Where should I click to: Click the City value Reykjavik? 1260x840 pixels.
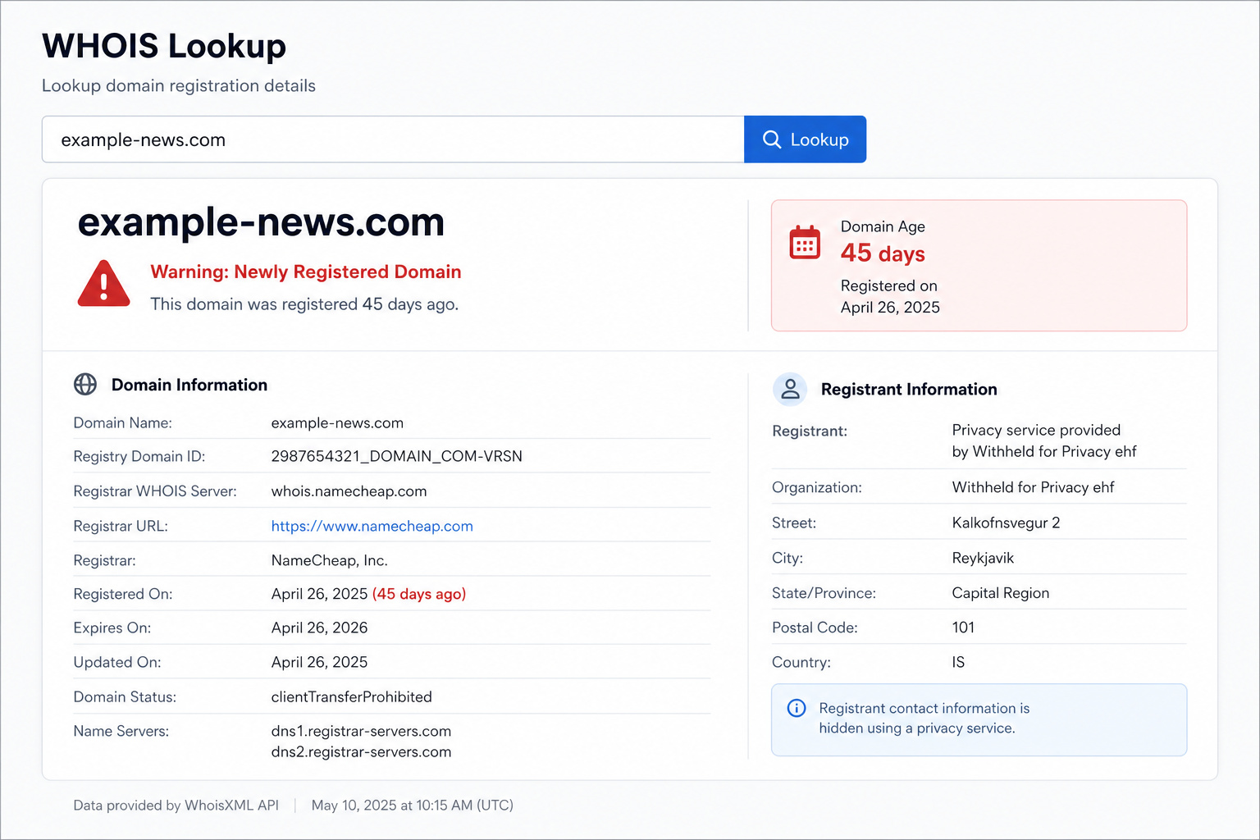coord(983,558)
